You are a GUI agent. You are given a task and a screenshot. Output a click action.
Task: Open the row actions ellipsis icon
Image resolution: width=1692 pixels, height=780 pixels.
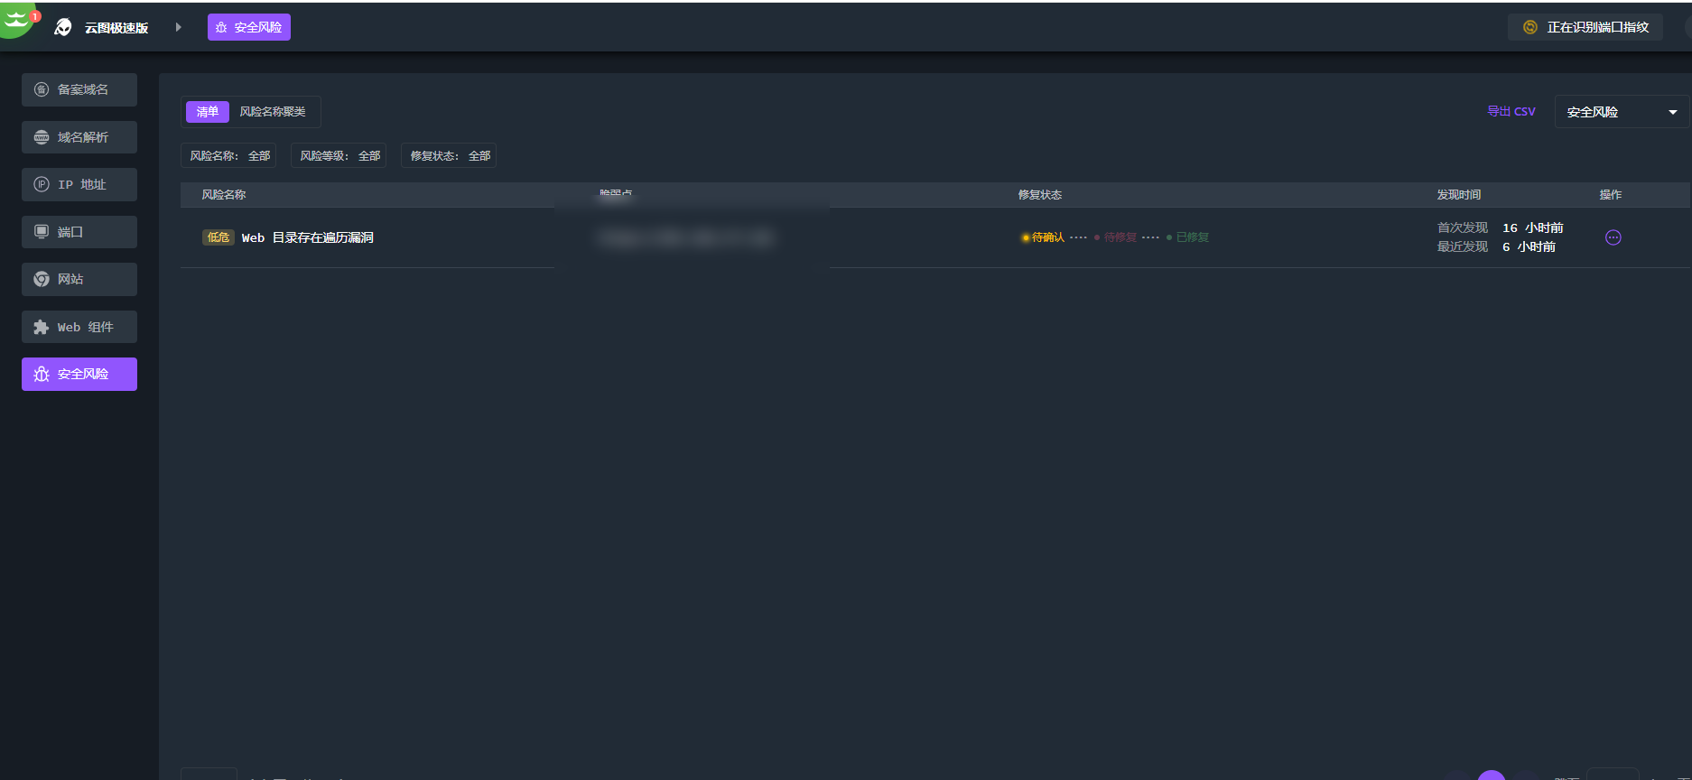1613,237
